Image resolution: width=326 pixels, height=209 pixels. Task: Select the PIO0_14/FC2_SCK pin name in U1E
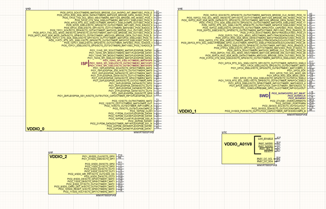[254, 15]
